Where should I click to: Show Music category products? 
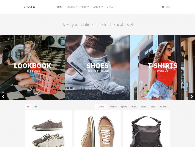pos(134,107)
